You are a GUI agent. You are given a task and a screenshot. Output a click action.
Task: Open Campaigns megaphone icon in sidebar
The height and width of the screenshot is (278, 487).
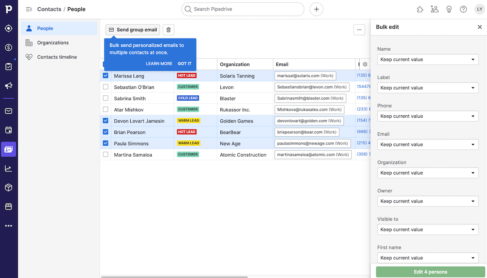(9, 86)
